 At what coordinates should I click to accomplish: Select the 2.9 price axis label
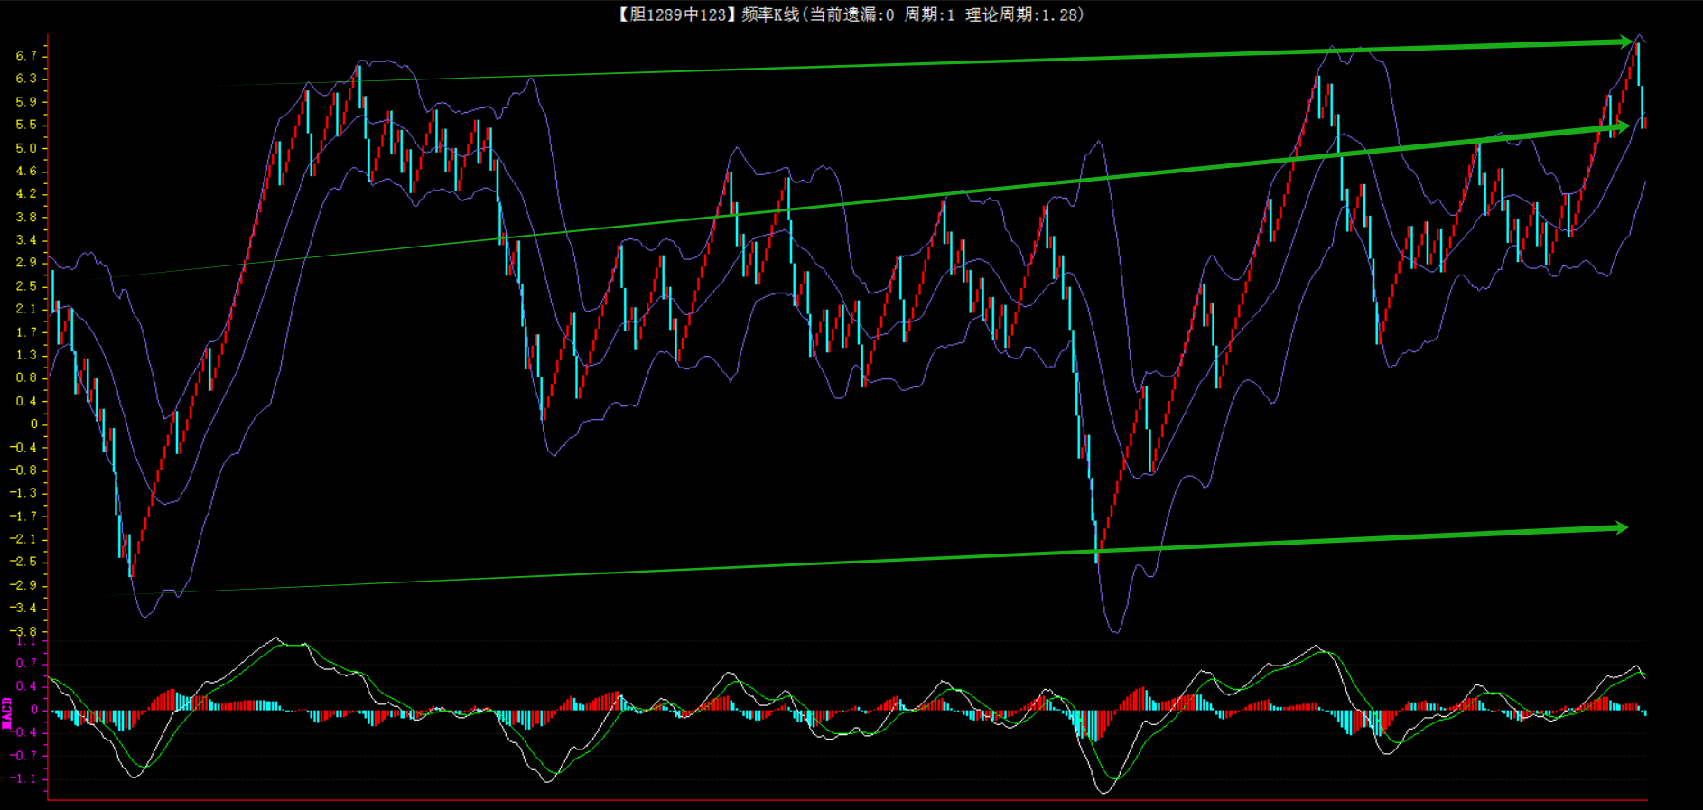tap(26, 263)
